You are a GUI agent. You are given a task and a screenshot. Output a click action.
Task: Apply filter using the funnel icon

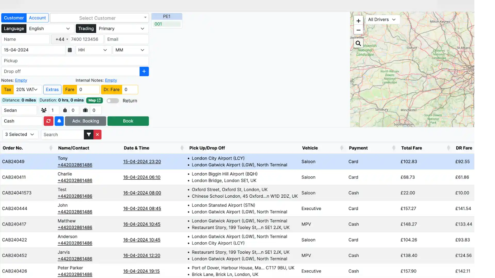(89, 135)
